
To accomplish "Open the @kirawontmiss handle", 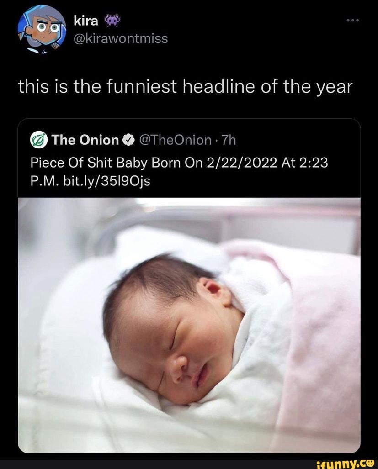I will [121, 38].
